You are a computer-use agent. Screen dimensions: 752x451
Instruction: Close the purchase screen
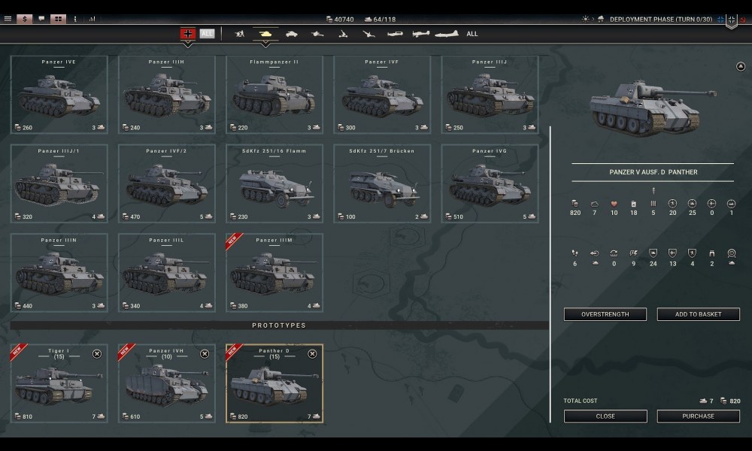605,416
